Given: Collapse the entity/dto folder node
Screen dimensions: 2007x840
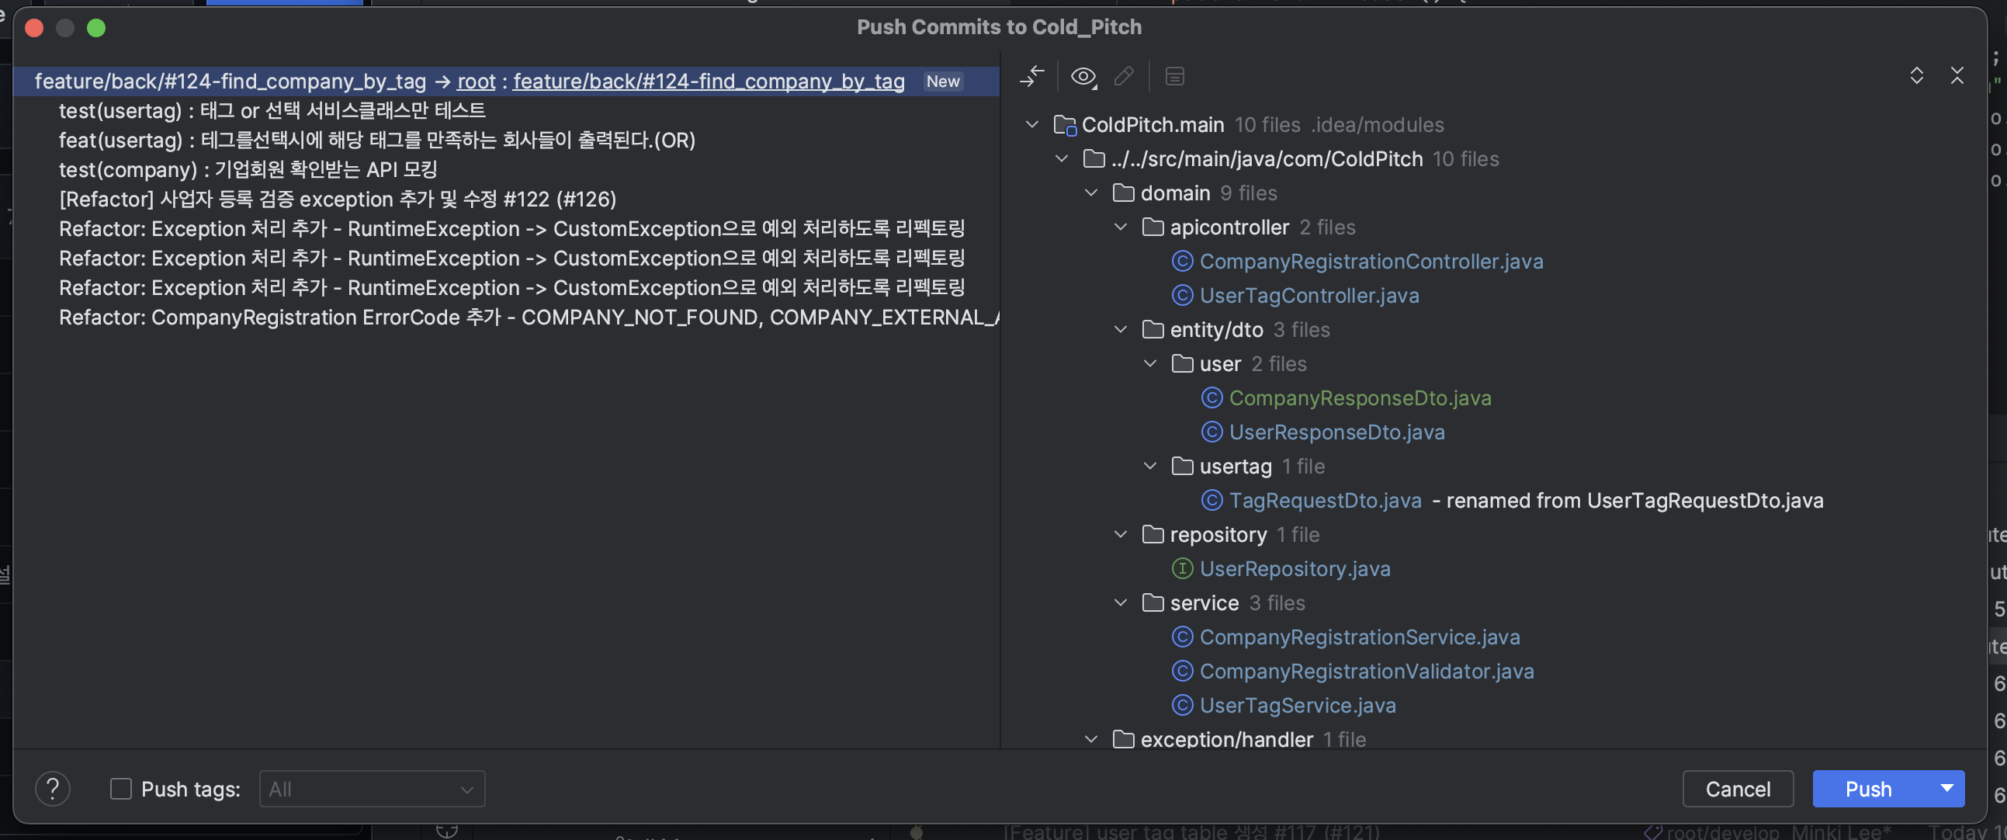Looking at the screenshot, I should coord(1121,330).
